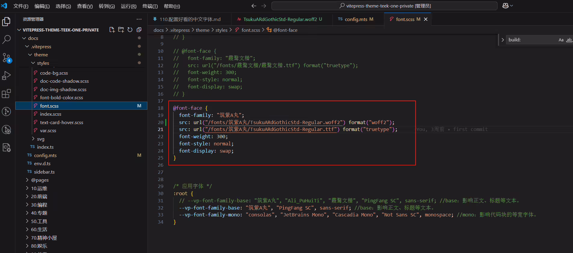This screenshot has height=253, width=573.
Task: Select font.scss in the explorer tree
Action: (81, 106)
